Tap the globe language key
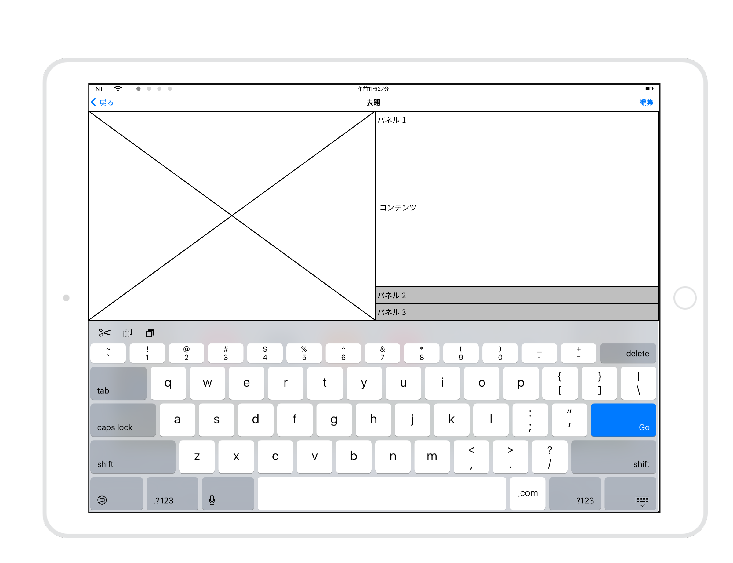The image size is (733, 563). (116, 494)
